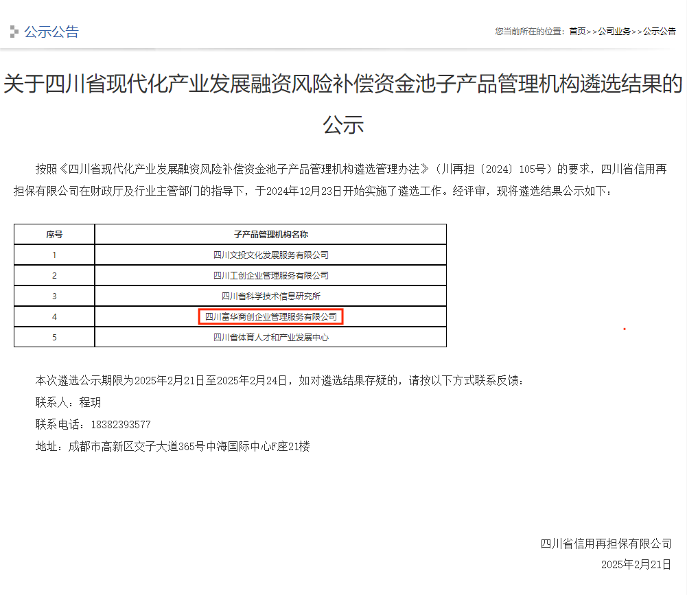Click the signature 四川省信用再担保有限公司 at bottom
687x595 pixels.
606,544
